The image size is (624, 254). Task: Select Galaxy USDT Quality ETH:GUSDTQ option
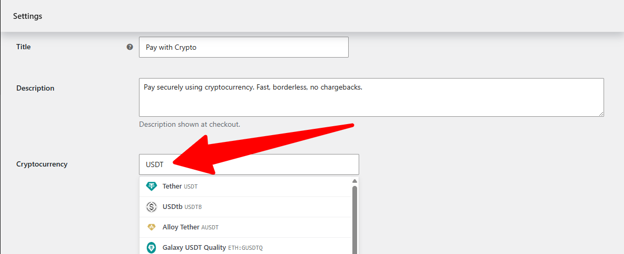(245, 247)
